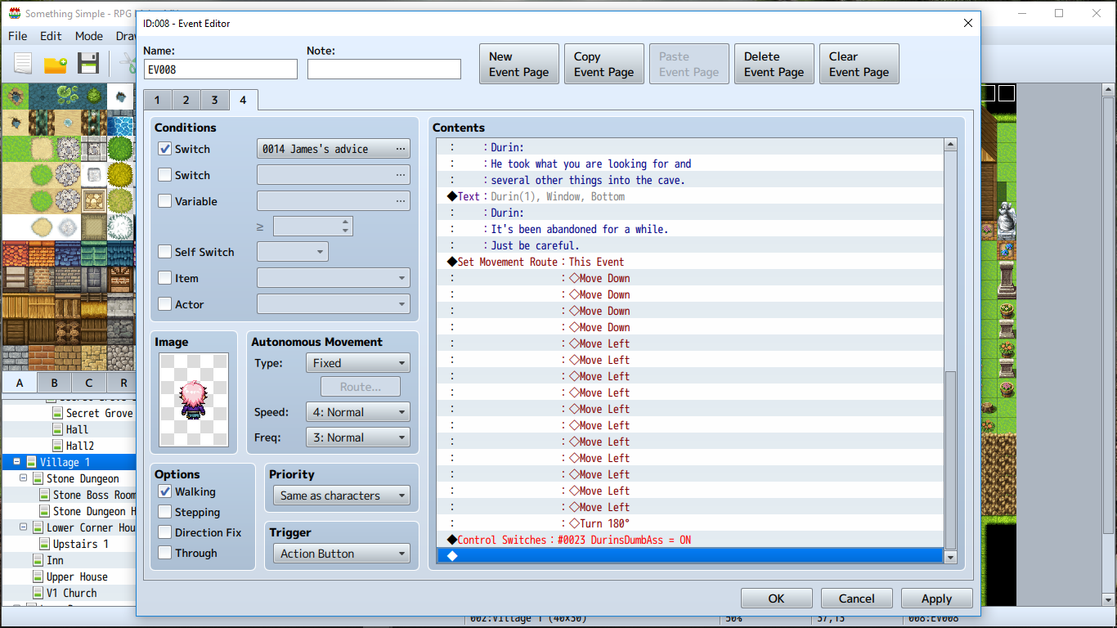Click the map icon beside V1 Church

38,593
